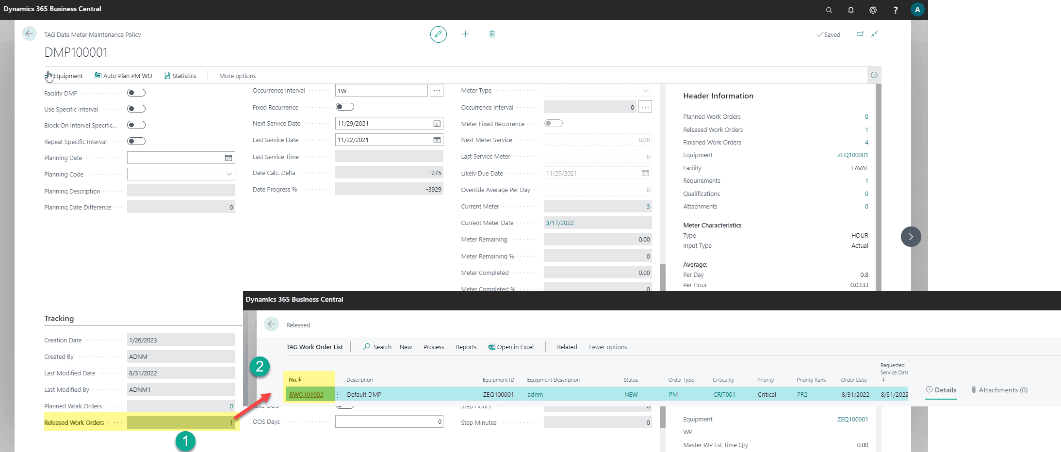Toggle Facility DMP switch
Screen dimensions: 1061x452
pyautogui.click(x=136, y=93)
